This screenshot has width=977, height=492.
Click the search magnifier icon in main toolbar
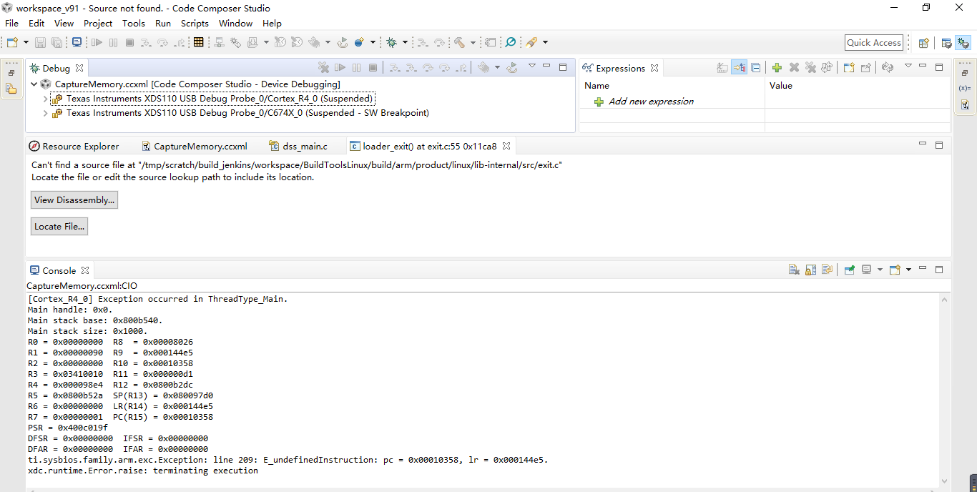coord(511,42)
